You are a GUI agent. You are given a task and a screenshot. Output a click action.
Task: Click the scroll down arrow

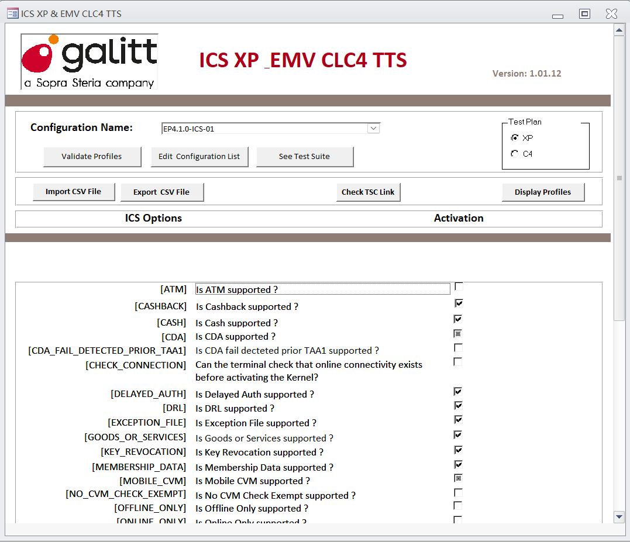[619, 516]
